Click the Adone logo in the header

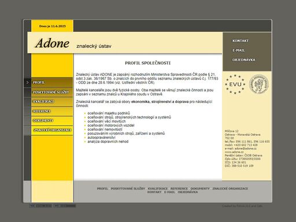click(x=52, y=43)
